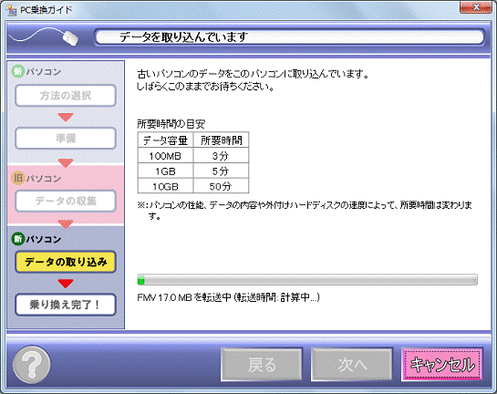Click the question mark help icon
This screenshot has height=394, width=497.
[32, 365]
